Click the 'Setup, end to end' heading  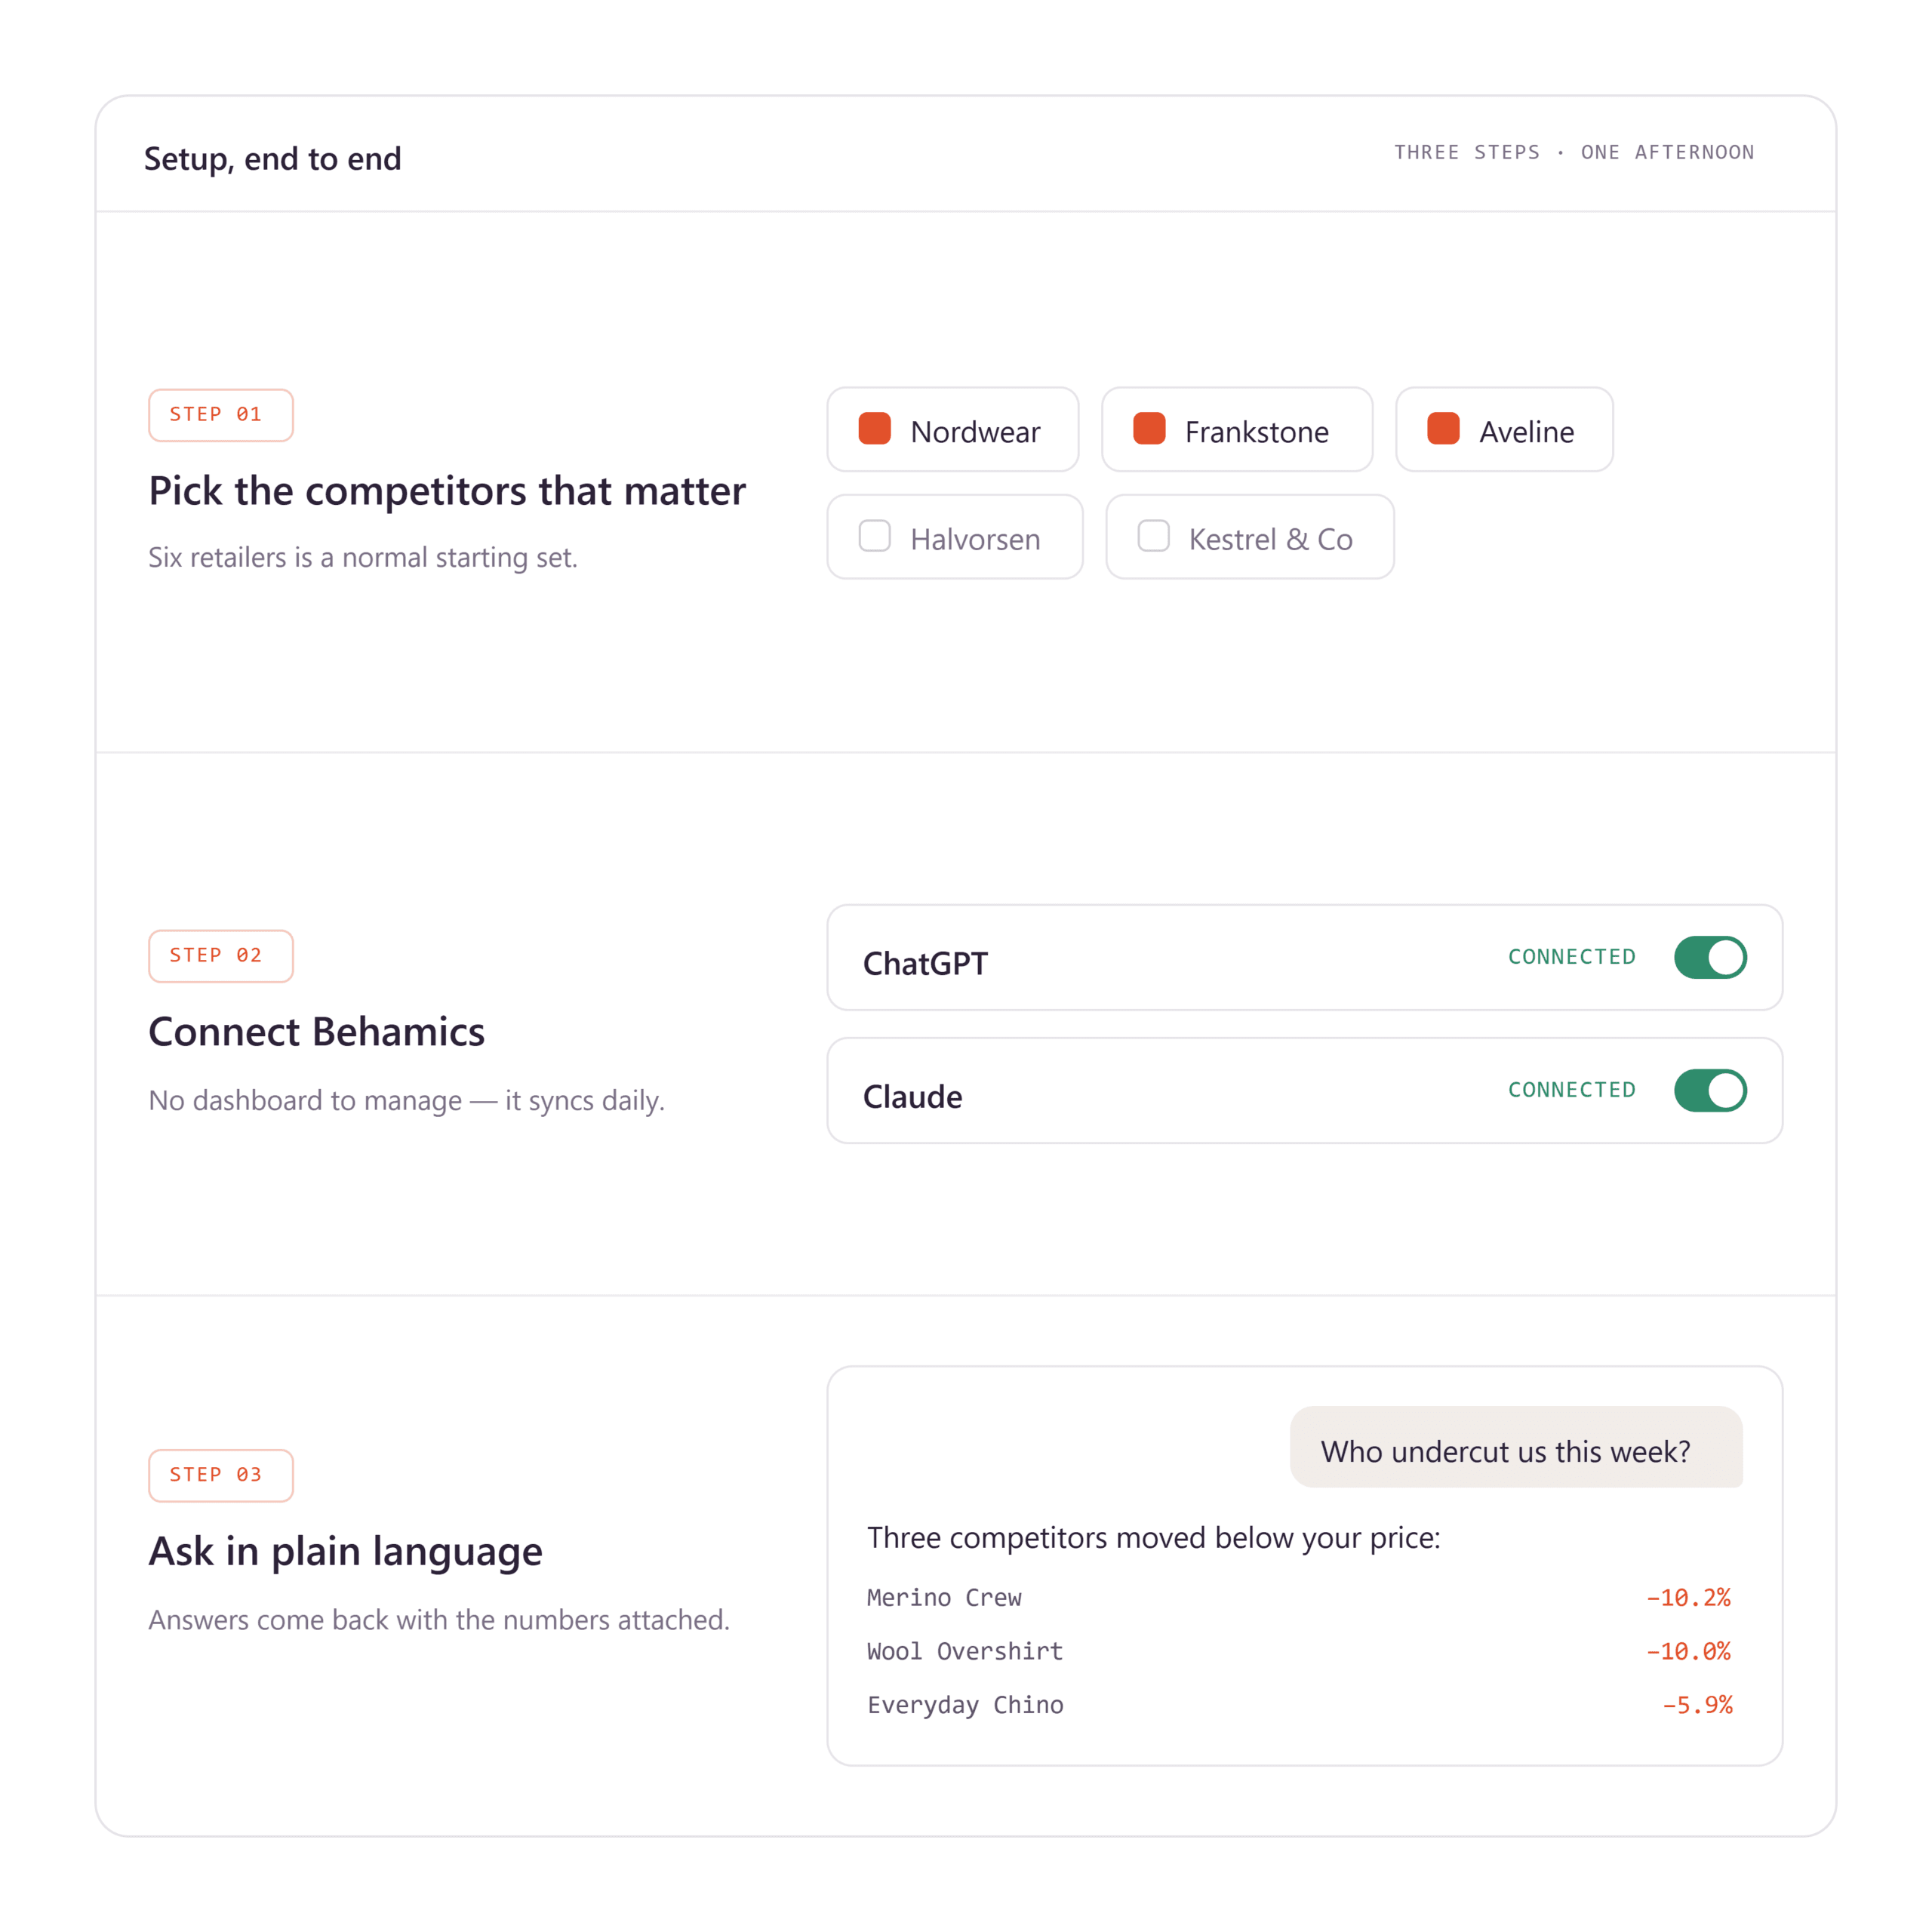273,159
